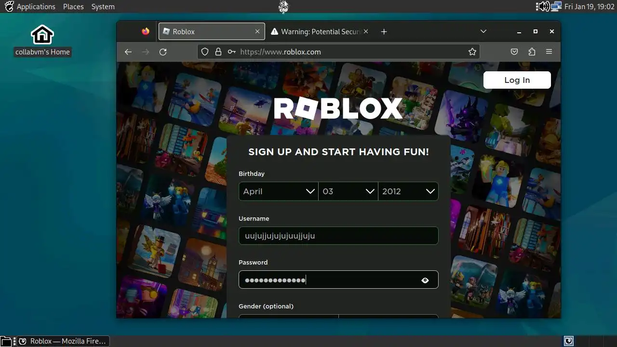Close the Roblox tab

click(257, 31)
